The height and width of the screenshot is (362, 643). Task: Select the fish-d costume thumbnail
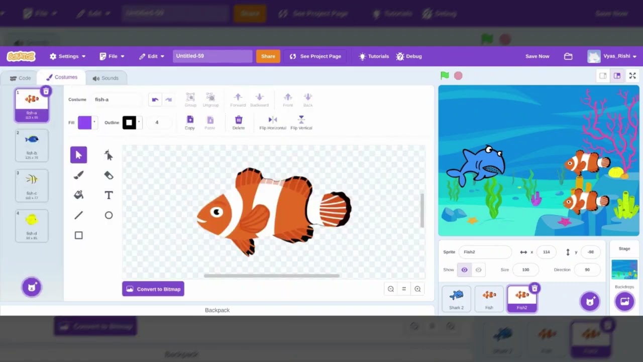32,226
